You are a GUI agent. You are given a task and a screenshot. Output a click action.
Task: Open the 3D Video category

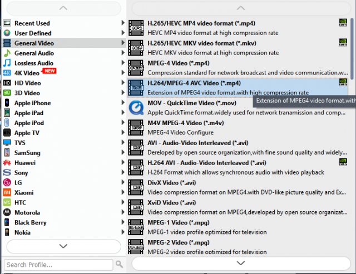tap(64, 93)
